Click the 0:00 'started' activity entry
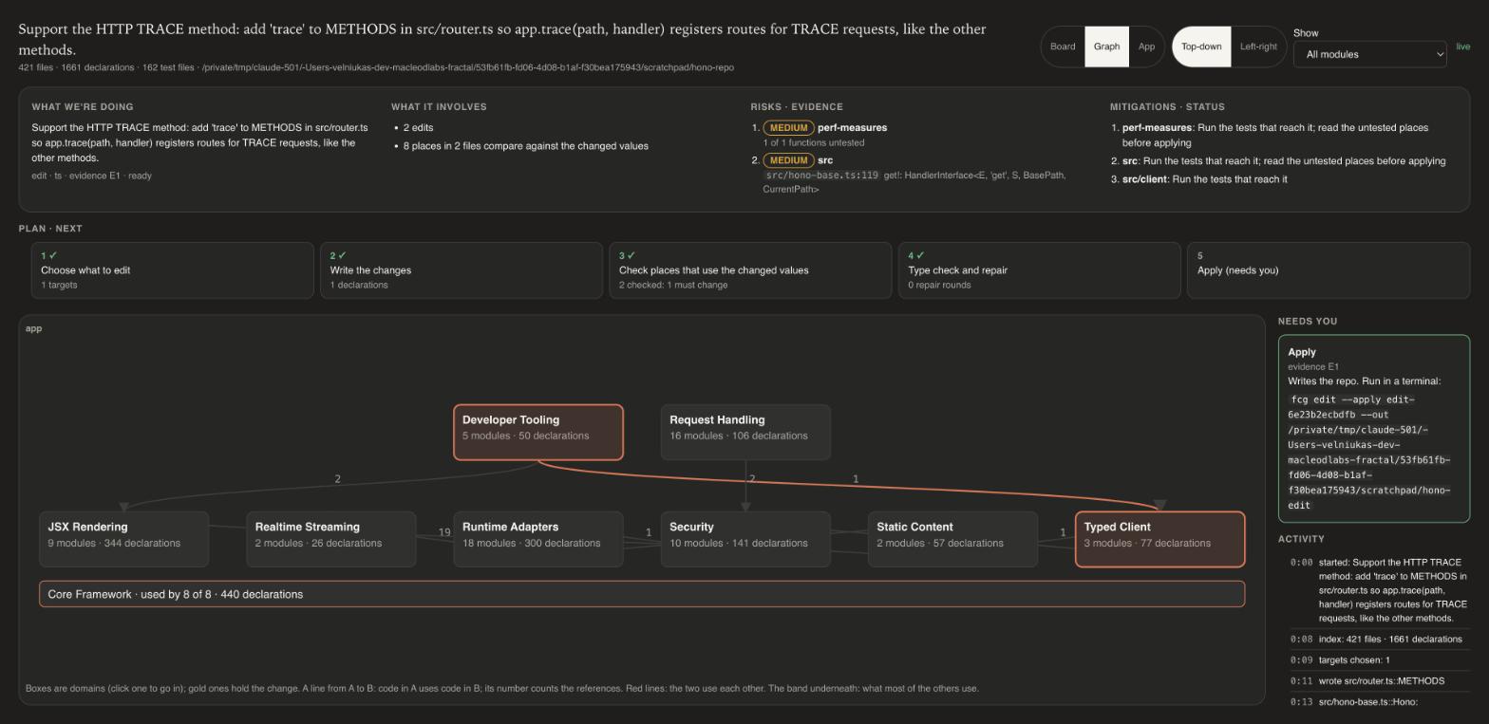This screenshot has height=724, width=1489. (1379, 590)
